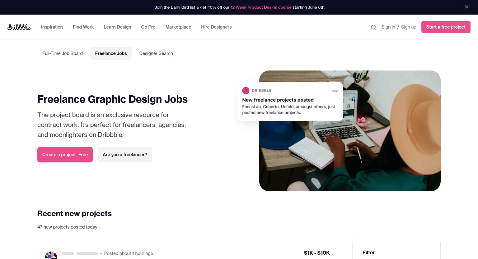This screenshot has height=259, width=478.
Task: Click the $1K - $10K budget text
Action: click(317, 253)
